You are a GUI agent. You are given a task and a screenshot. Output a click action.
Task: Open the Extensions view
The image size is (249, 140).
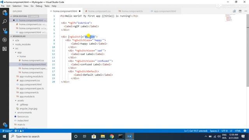(x=4, y=49)
